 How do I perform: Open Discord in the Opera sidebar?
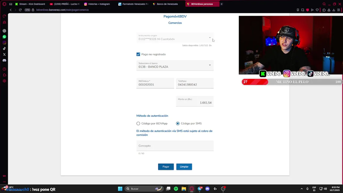4,60
